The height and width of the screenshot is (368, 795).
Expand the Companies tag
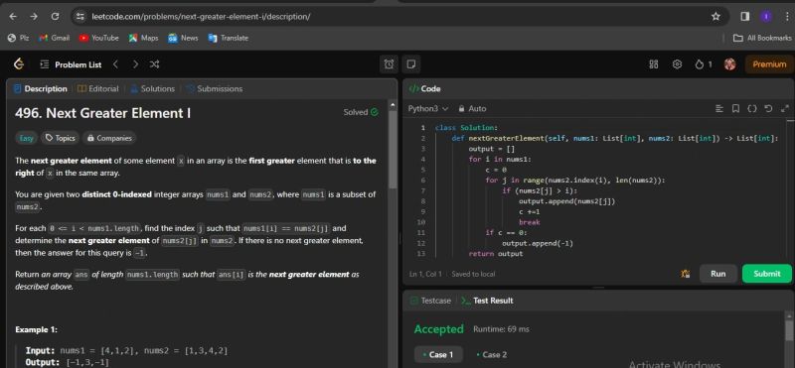point(109,138)
